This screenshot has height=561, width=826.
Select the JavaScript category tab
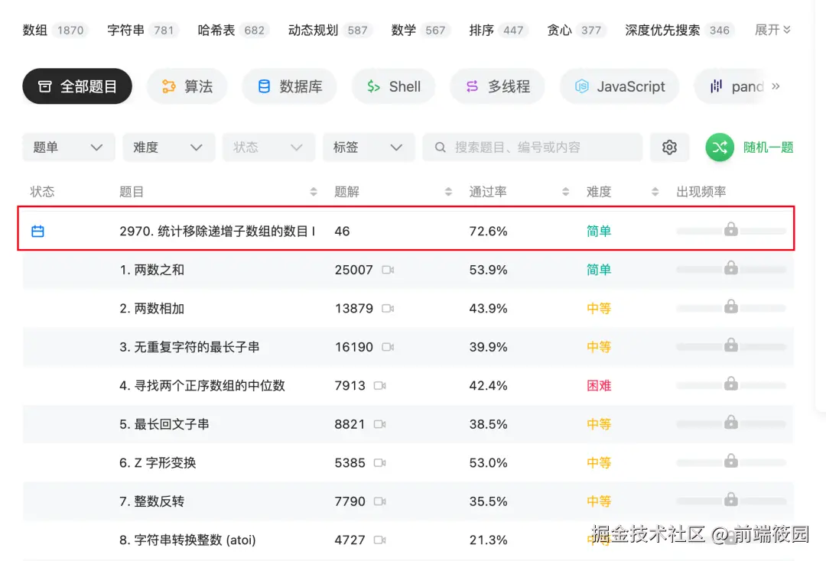tap(619, 86)
